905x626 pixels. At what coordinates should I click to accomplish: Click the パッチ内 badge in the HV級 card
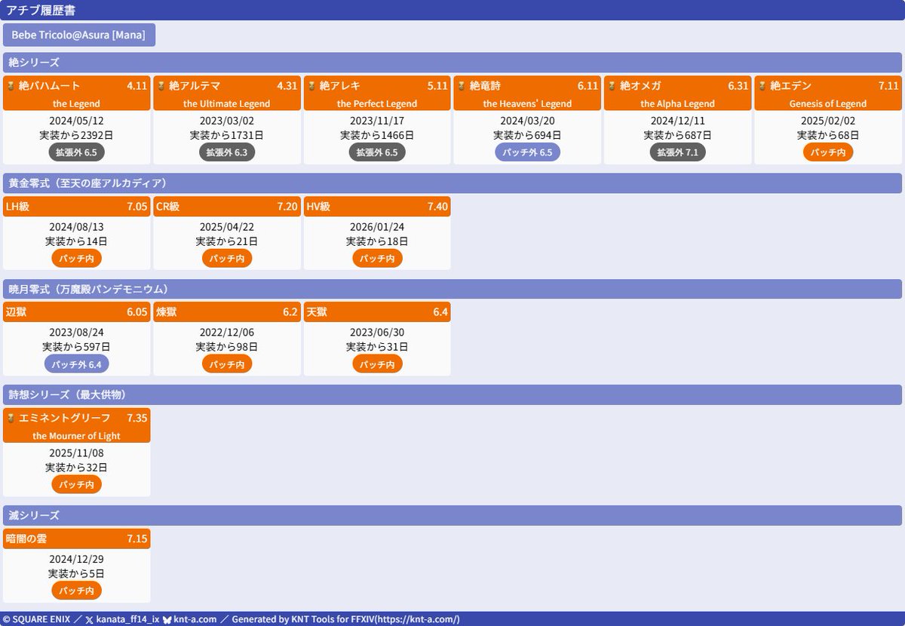377,258
